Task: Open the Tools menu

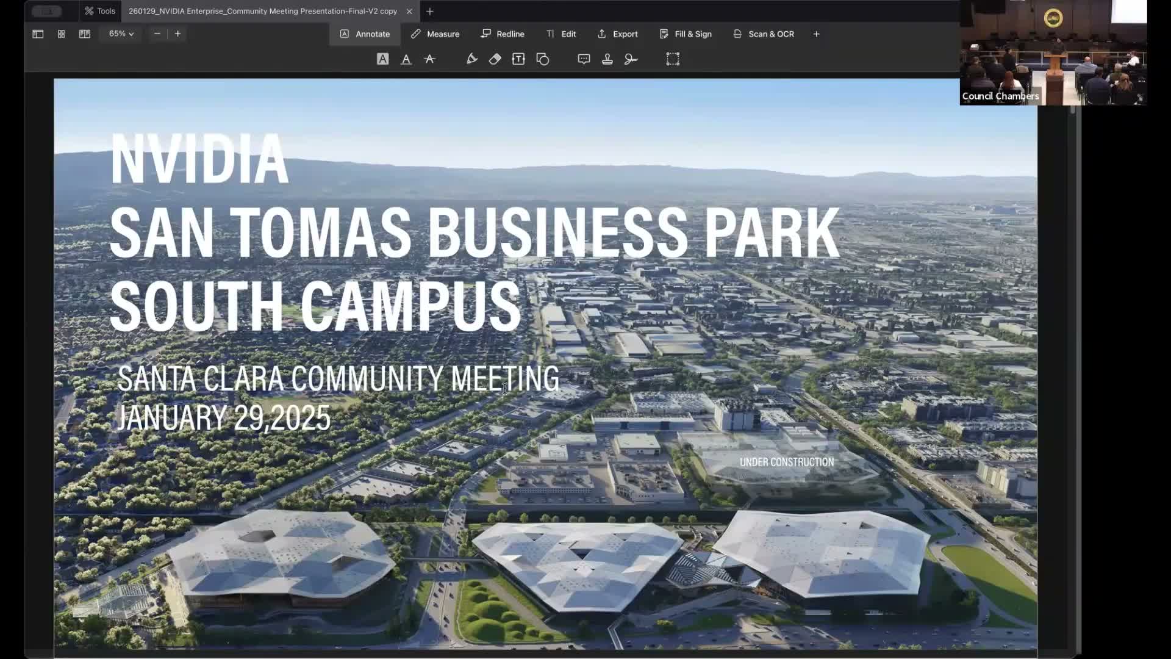Action: coord(100,11)
